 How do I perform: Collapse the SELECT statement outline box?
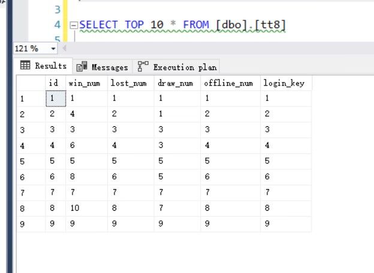click(x=74, y=25)
